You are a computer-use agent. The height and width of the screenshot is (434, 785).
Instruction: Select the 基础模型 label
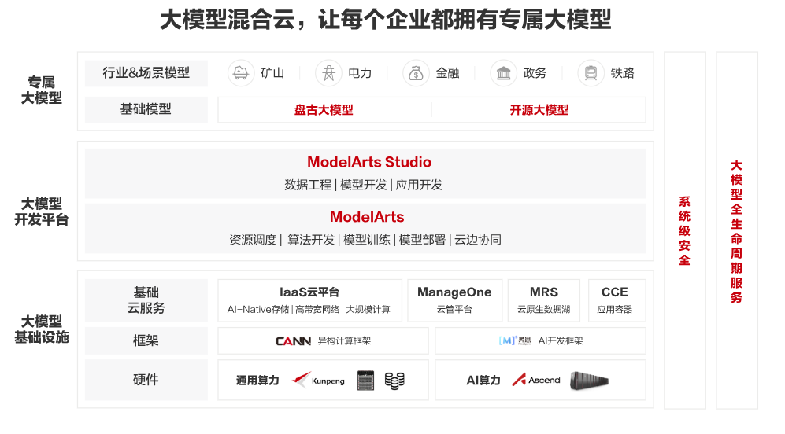click(x=146, y=109)
